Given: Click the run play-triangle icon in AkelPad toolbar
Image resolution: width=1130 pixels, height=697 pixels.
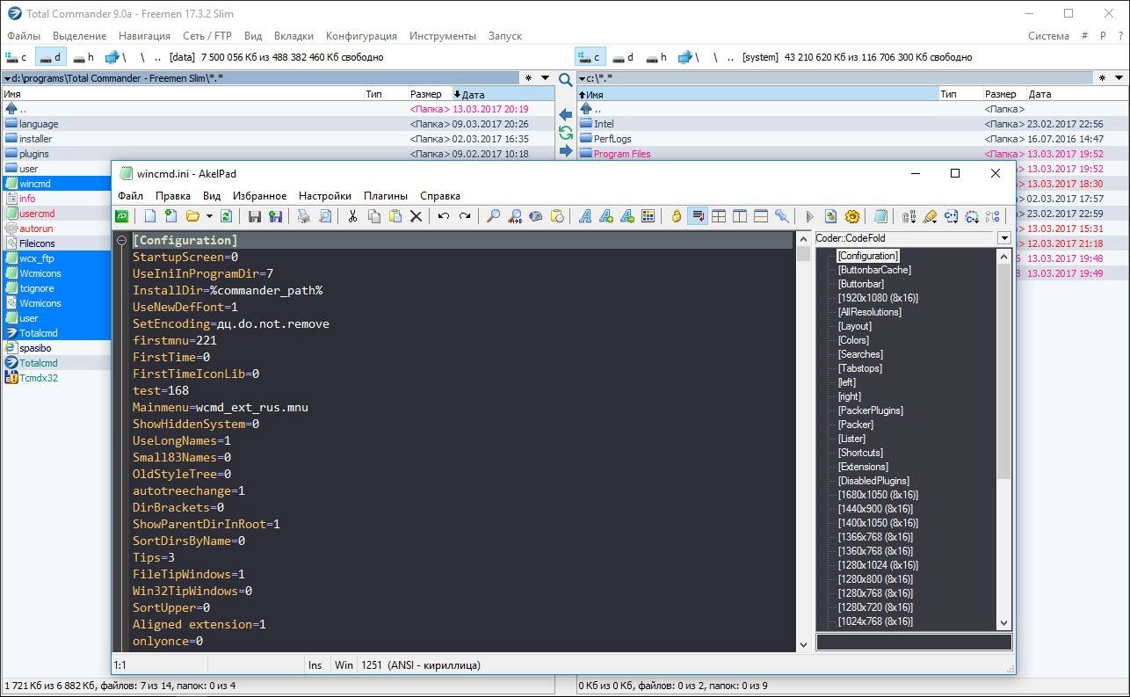Looking at the screenshot, I should 810,216.
